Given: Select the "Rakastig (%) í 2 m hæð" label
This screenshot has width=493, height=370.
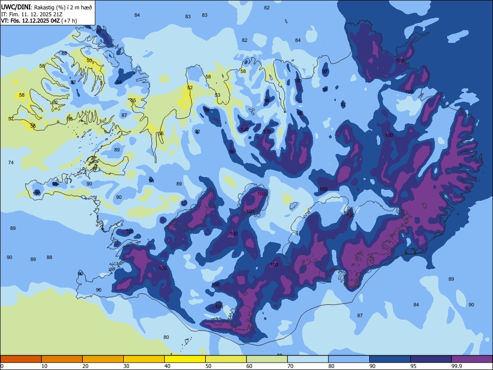Looking at the screenshot, I should (63, 7).
